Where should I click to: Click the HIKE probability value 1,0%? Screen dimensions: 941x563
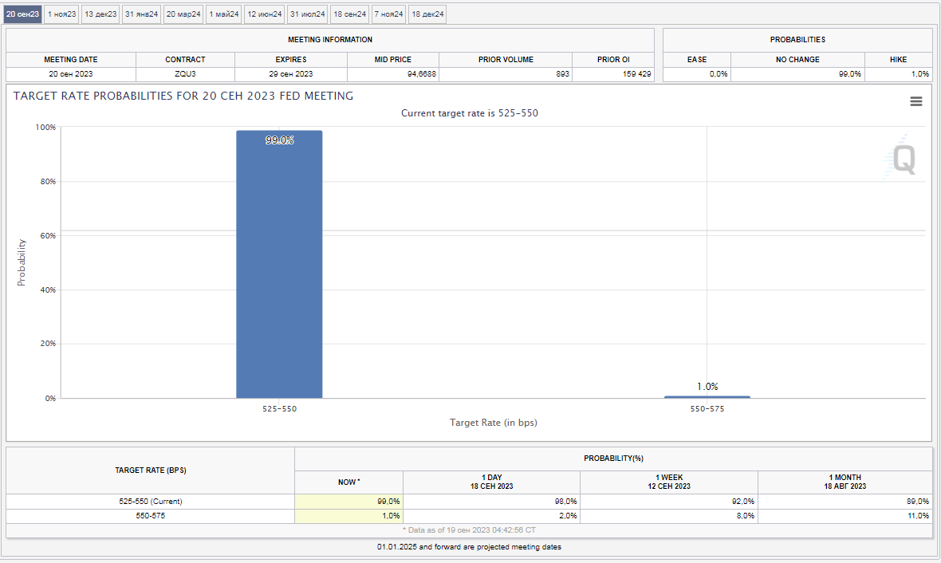point(920,74)
